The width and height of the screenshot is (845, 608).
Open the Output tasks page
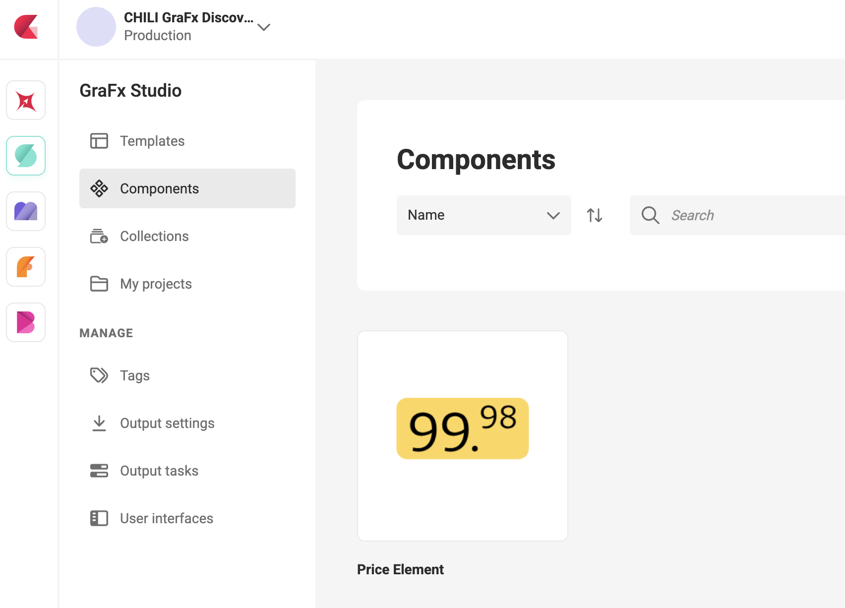pyautogui.click(x=159, y=471)
